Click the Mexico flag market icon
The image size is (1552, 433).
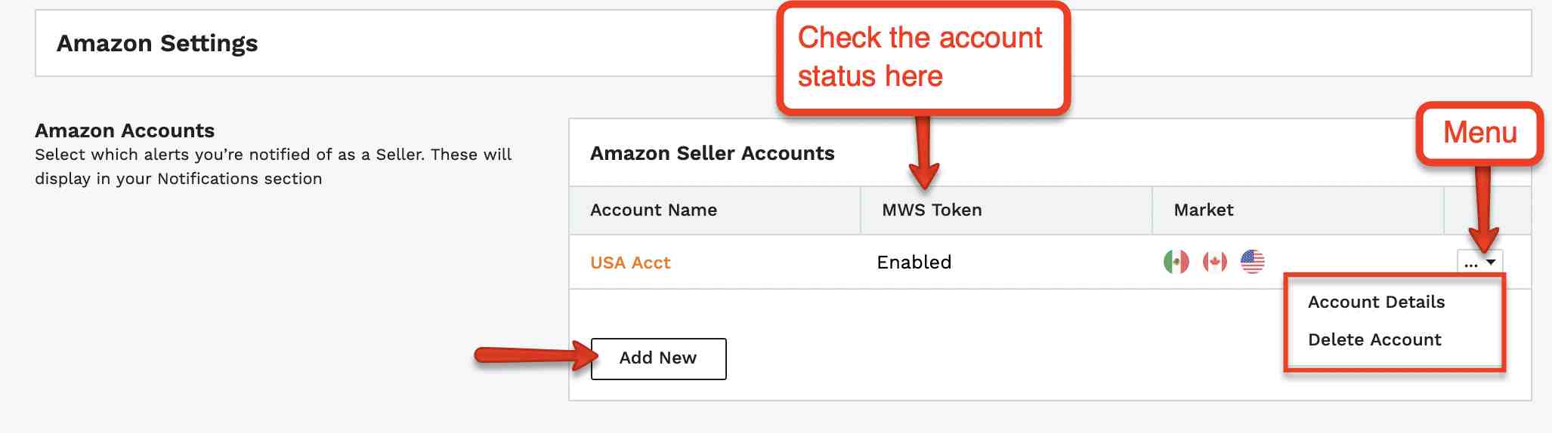(x=1176, y=262)
